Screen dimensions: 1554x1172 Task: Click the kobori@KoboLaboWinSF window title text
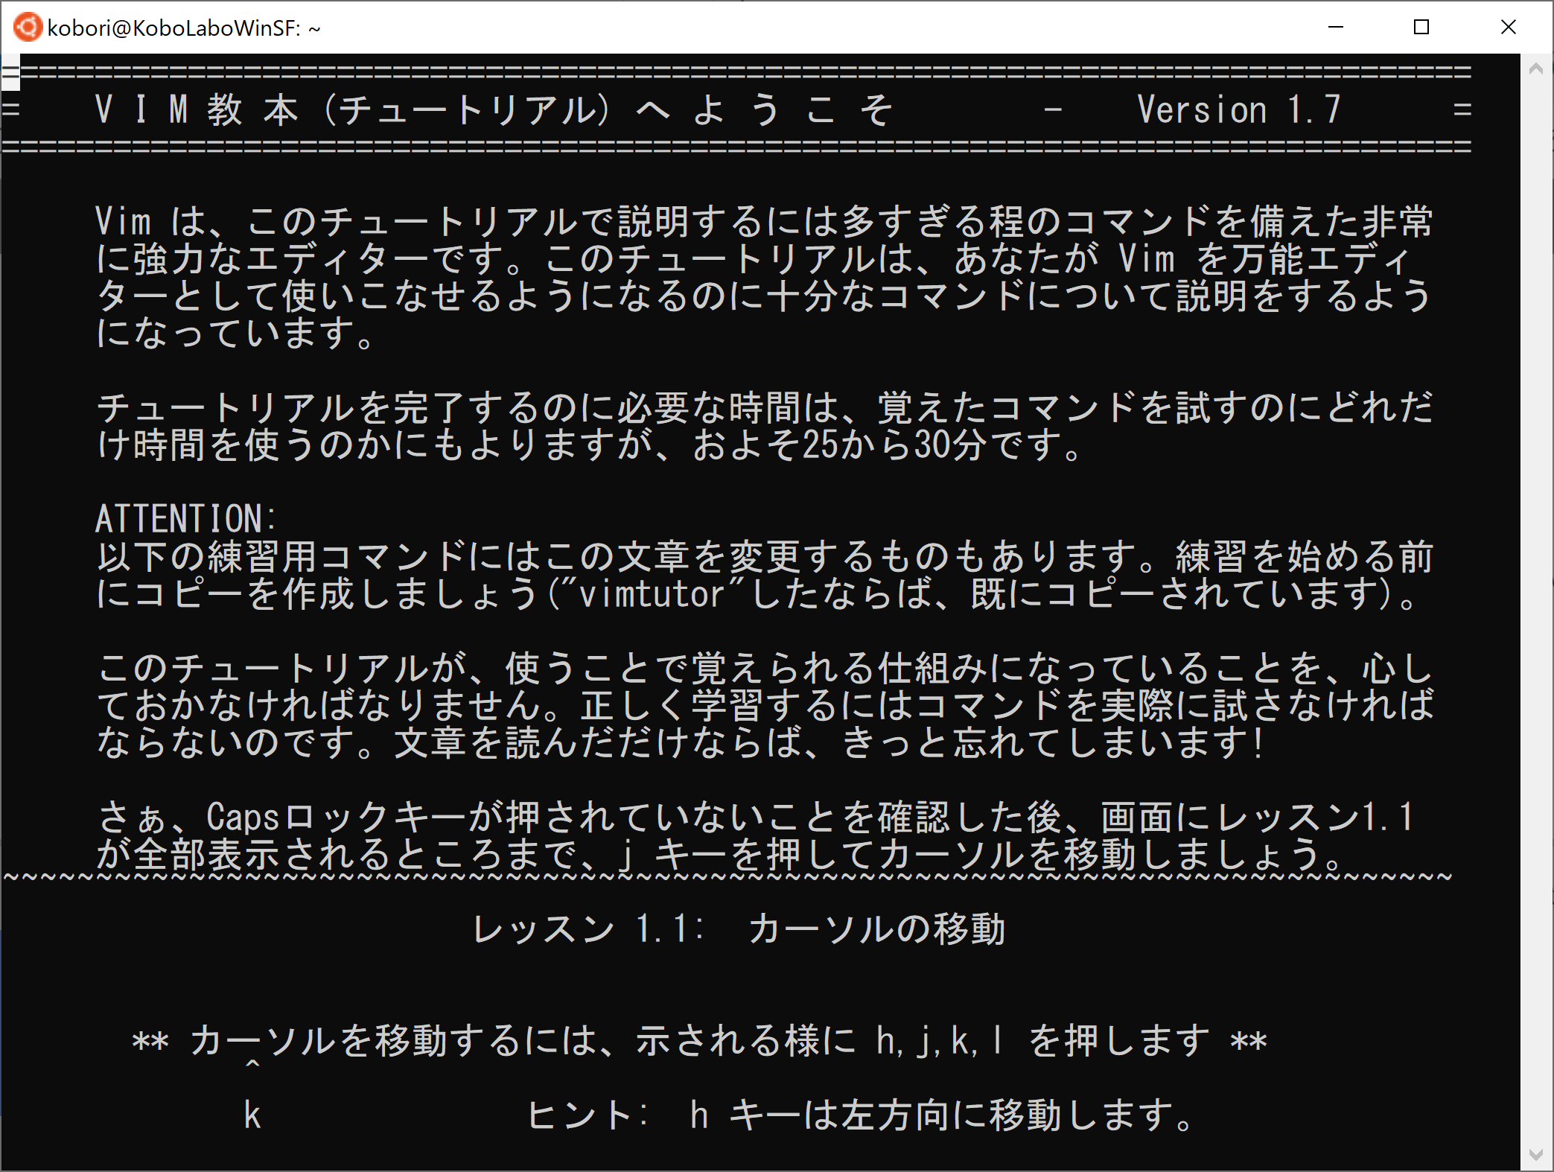(x=183, y=28)
